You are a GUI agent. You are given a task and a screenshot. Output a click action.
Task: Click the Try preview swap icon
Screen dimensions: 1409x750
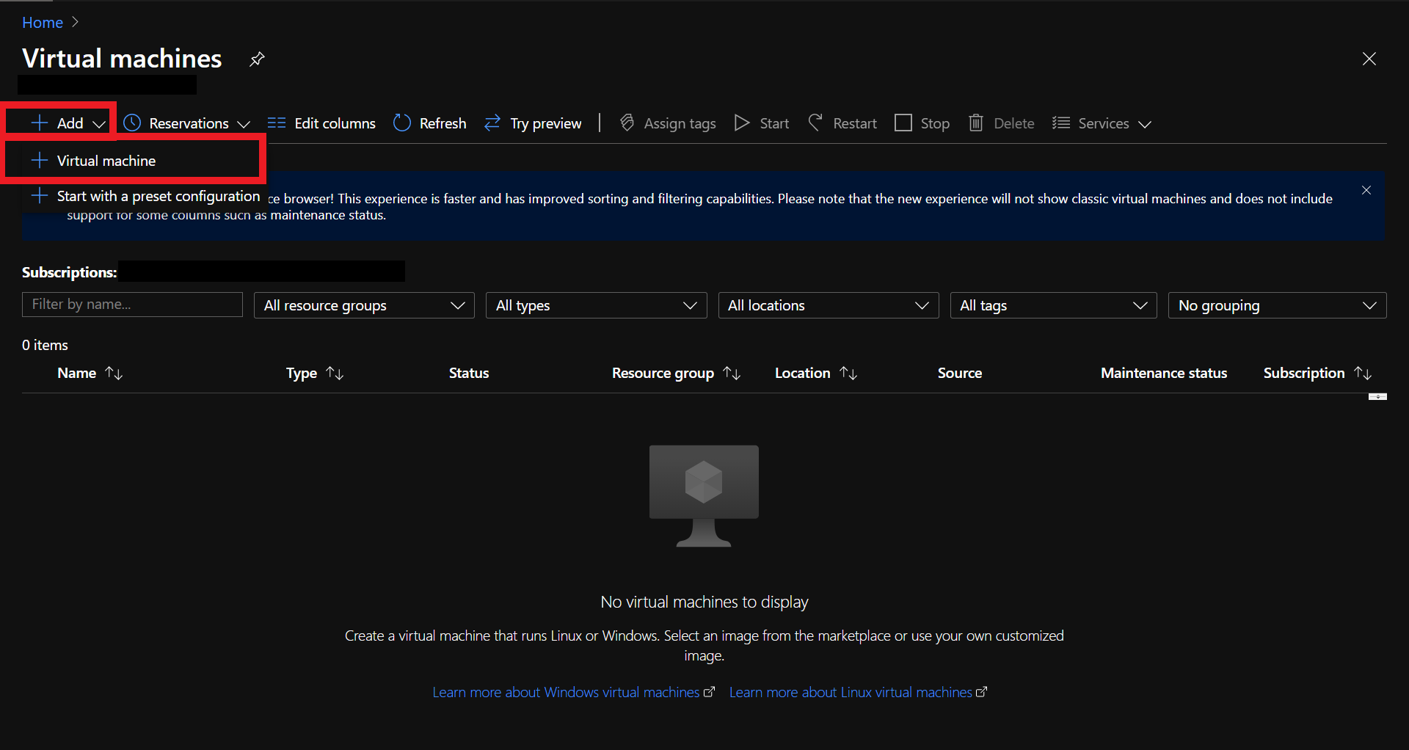pos(492,123)
